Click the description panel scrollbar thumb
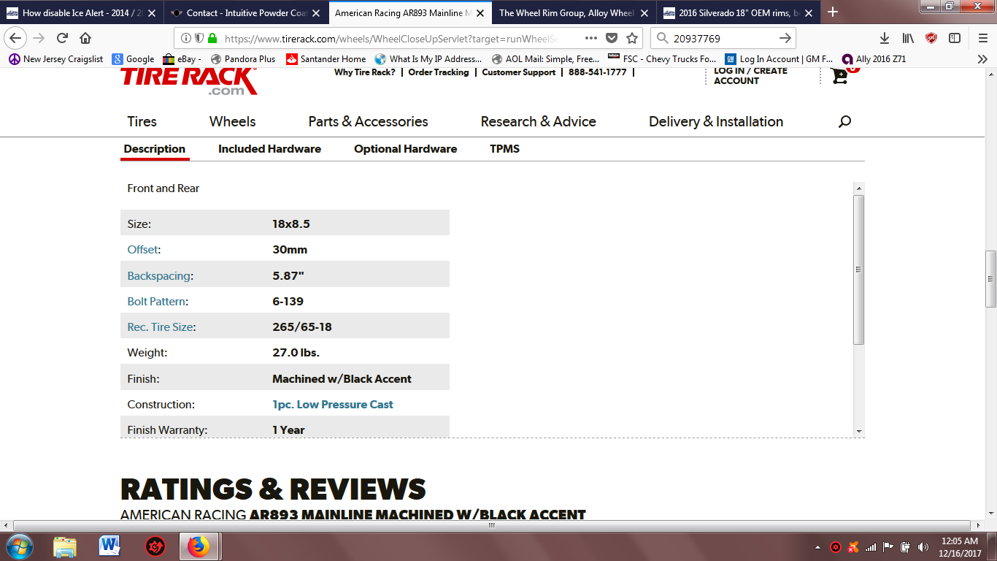The width and height of the screenshot is (997, 561). [859, 269]
